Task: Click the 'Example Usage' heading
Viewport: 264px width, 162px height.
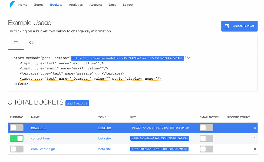Action: click(30, 23)
